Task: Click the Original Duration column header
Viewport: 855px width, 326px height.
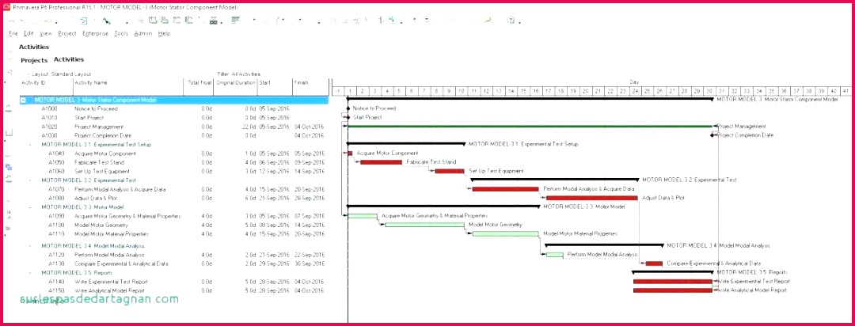Action: [x=236, y=82]
